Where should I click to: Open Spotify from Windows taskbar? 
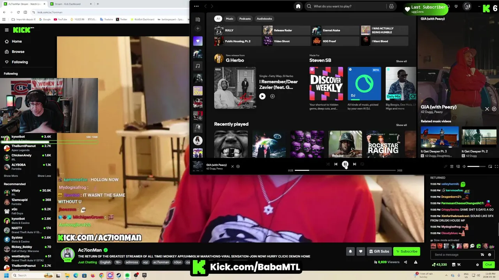click(x=127, y=275)
